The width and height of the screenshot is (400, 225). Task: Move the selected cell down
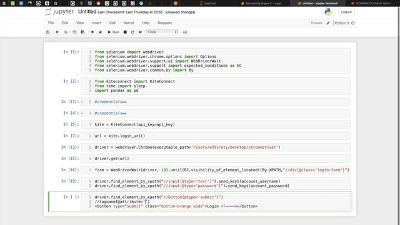tap(100, 32)
